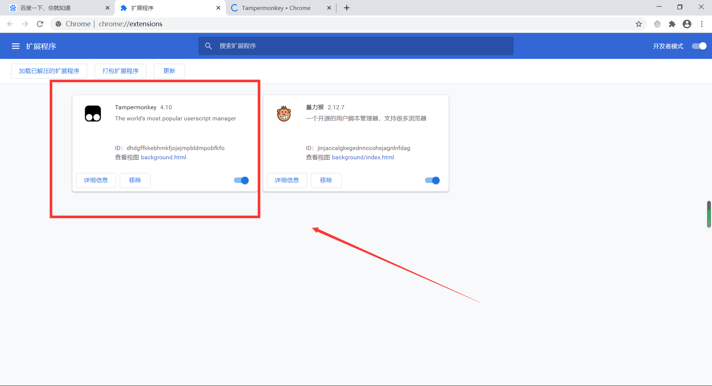This screenshot has height=386, width=712.
Task: Click the 暴力猴 2.12.7 title text
Action: click(325, 107)
